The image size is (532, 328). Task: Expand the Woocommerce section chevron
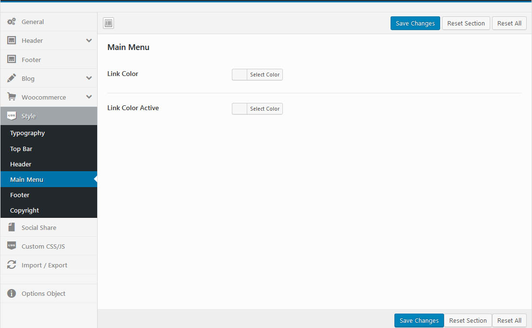(x=89, y=97)
